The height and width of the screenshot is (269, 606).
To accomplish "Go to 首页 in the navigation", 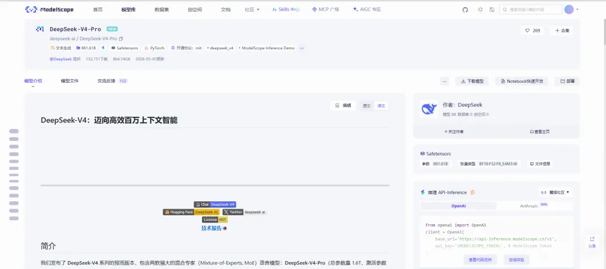I will [98, 10].
